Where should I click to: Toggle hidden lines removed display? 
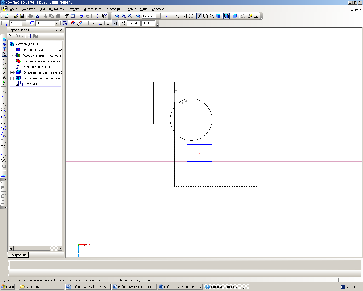[x=206, y=16]
